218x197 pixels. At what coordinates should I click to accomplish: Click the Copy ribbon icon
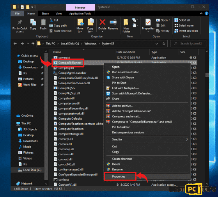pos(33,22)
